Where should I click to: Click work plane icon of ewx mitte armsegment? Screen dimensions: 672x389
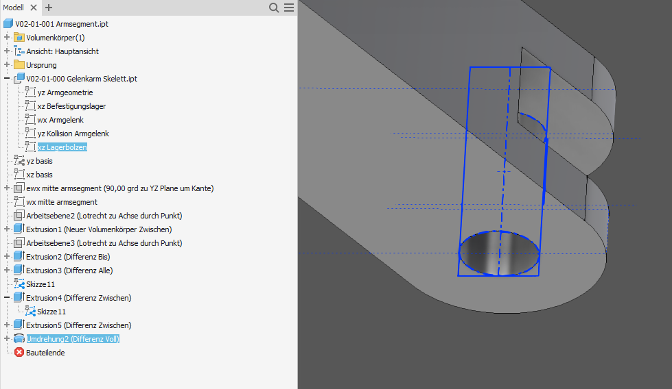click(x=19, y=188)
